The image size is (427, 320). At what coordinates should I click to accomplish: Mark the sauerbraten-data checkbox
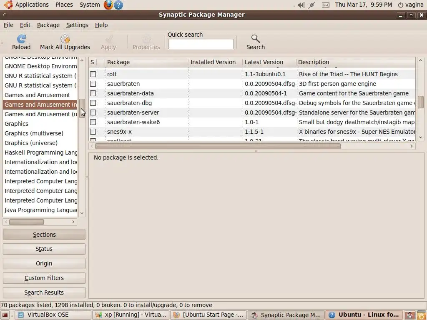pos(93,93)
